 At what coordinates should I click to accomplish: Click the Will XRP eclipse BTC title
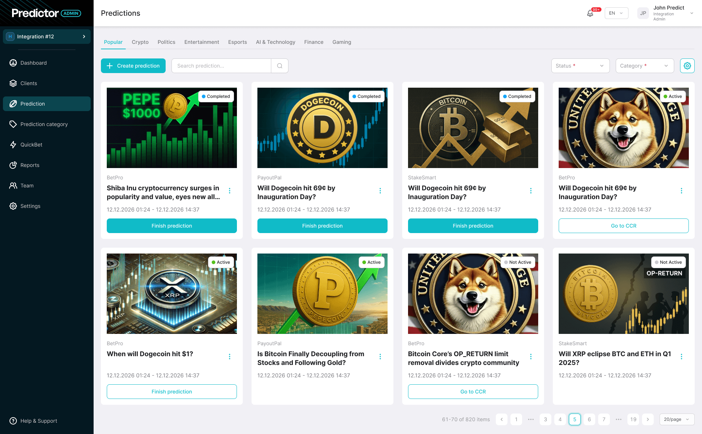click(x=615, y=358)
